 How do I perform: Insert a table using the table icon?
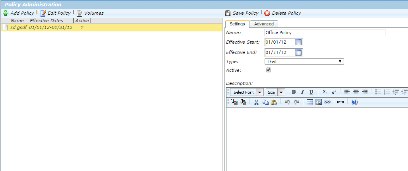310,102
